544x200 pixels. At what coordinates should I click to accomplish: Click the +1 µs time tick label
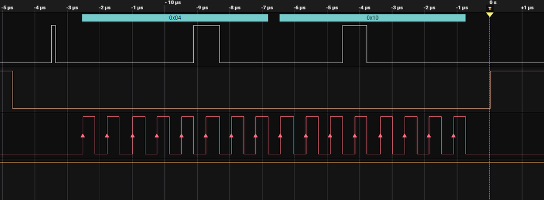[x=527, y=8]
